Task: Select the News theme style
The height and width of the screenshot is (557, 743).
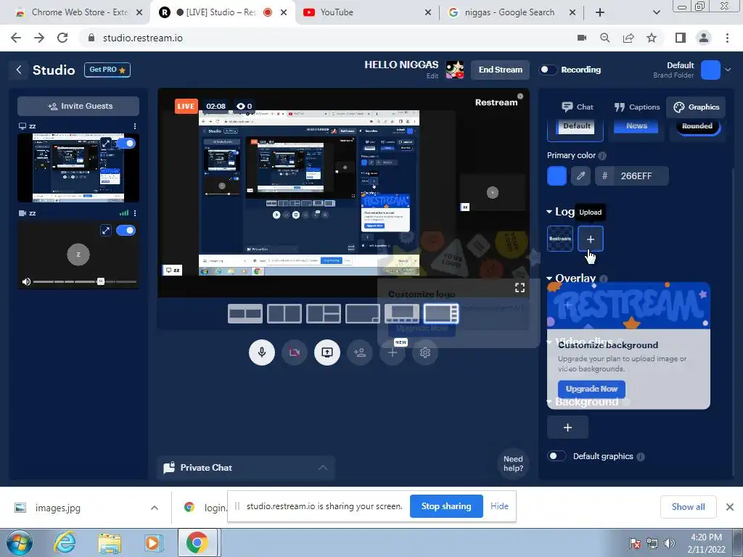Action: click(x=636, y=128)
